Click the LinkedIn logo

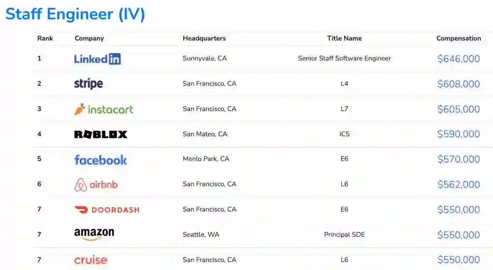[97, 59]
